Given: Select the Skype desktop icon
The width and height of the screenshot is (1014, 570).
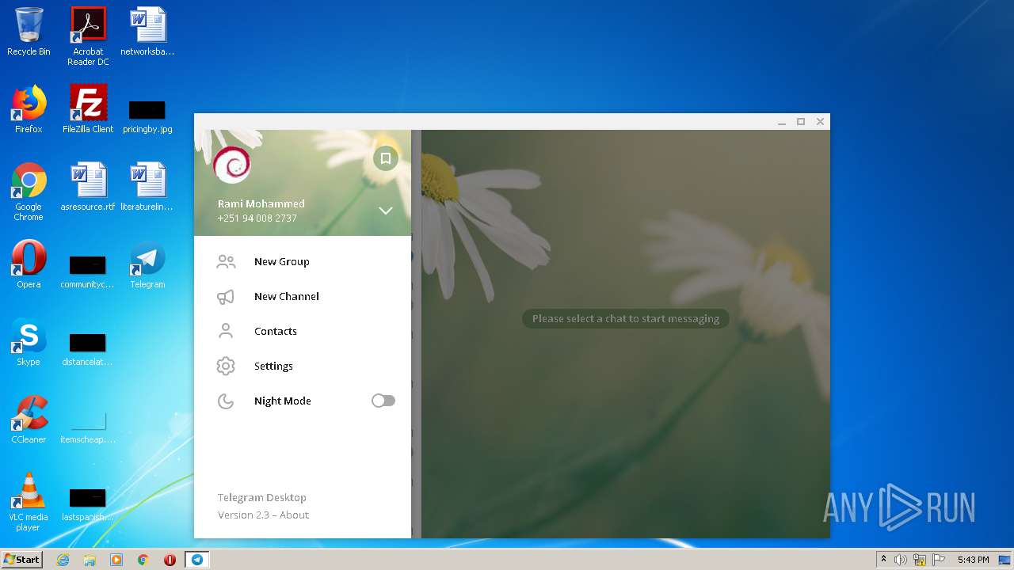Looking at the screenshot, I should pos(29,342).
